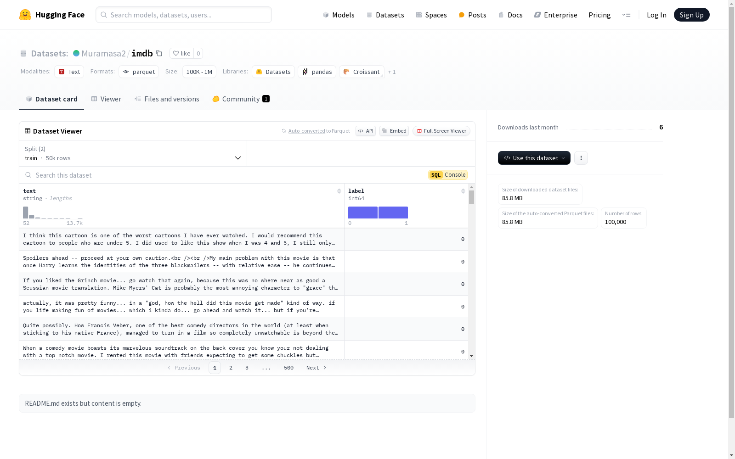Click the like heart button

pyautogui.click(x=182, y=53)
